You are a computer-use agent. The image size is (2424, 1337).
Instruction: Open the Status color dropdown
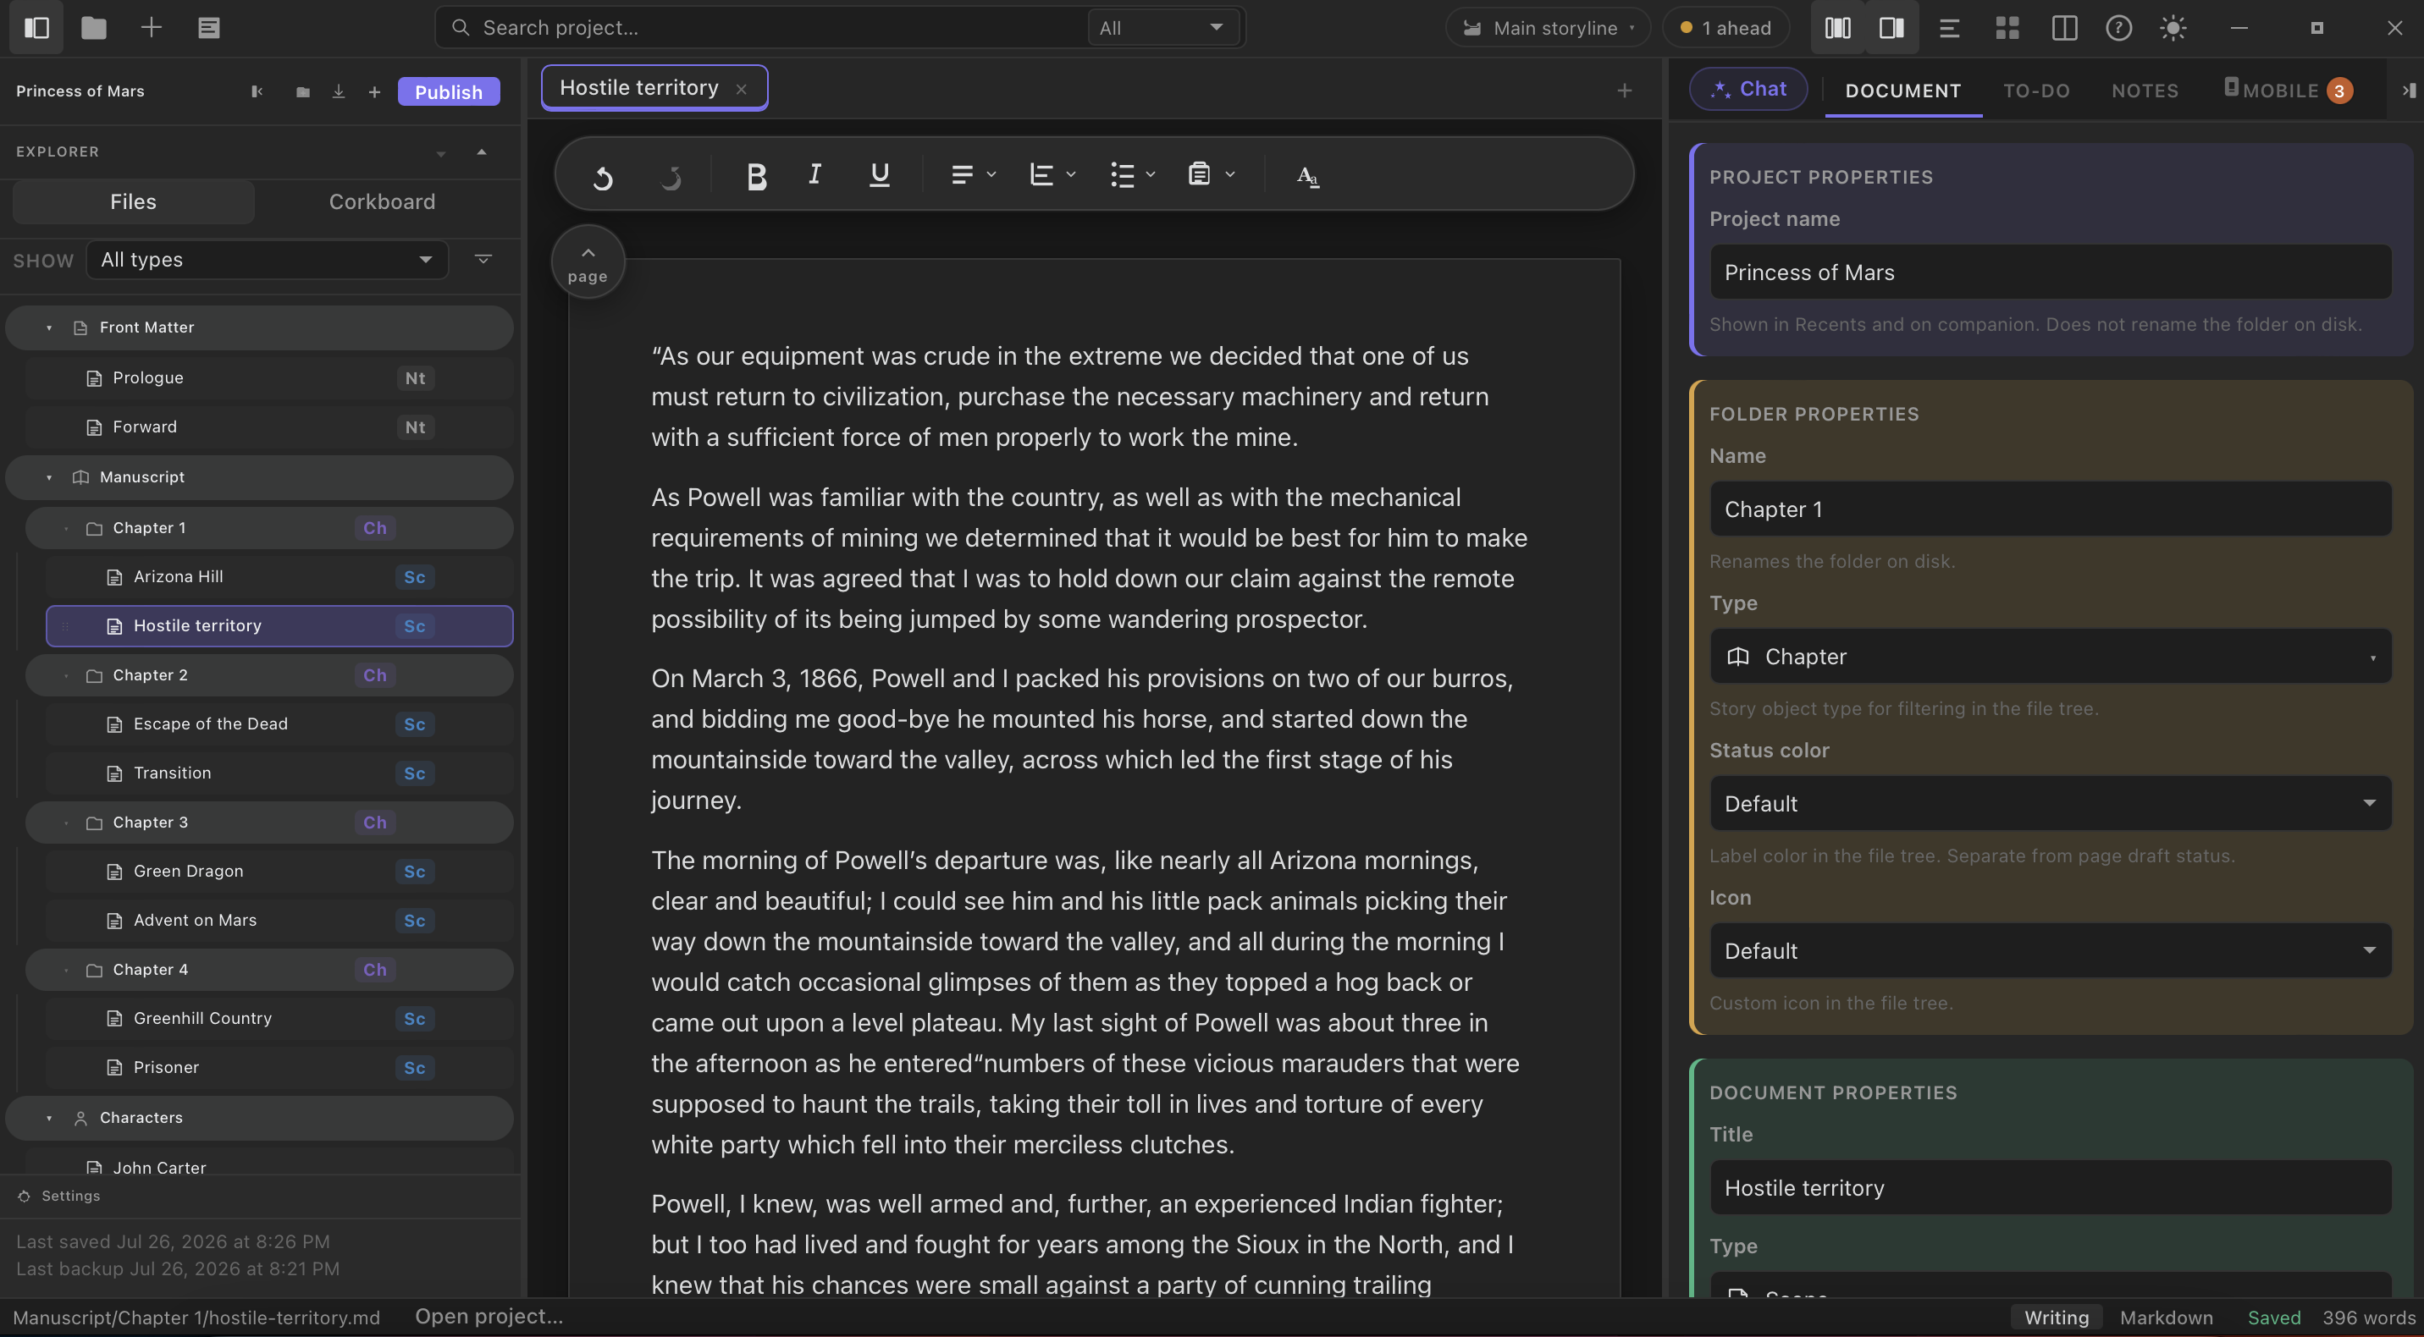[x=2051, y=804]
